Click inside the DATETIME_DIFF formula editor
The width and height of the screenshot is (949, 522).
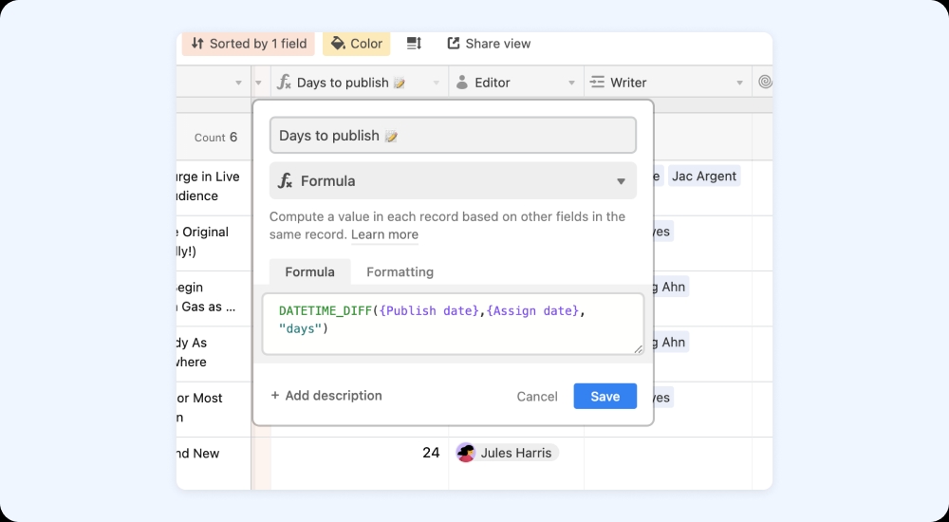click(x=453, y=324)
